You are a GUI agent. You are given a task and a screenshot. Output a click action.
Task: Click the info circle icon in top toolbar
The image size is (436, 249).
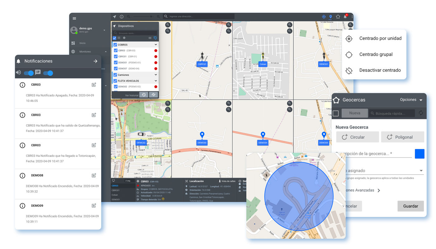point(122,16)
